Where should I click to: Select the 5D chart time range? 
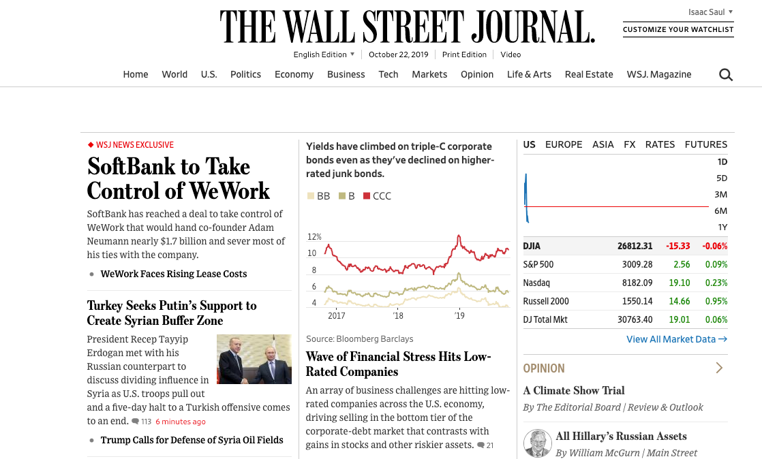point(722,178)
